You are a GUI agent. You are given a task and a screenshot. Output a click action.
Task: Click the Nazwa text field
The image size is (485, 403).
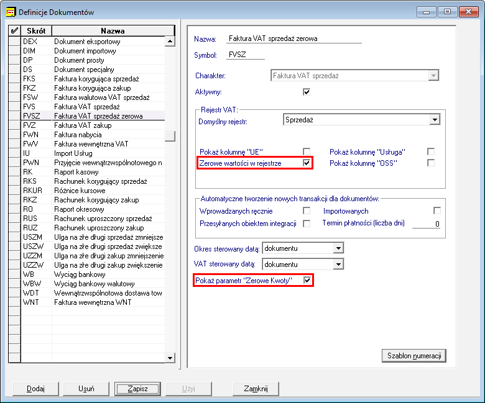(294, 38)
